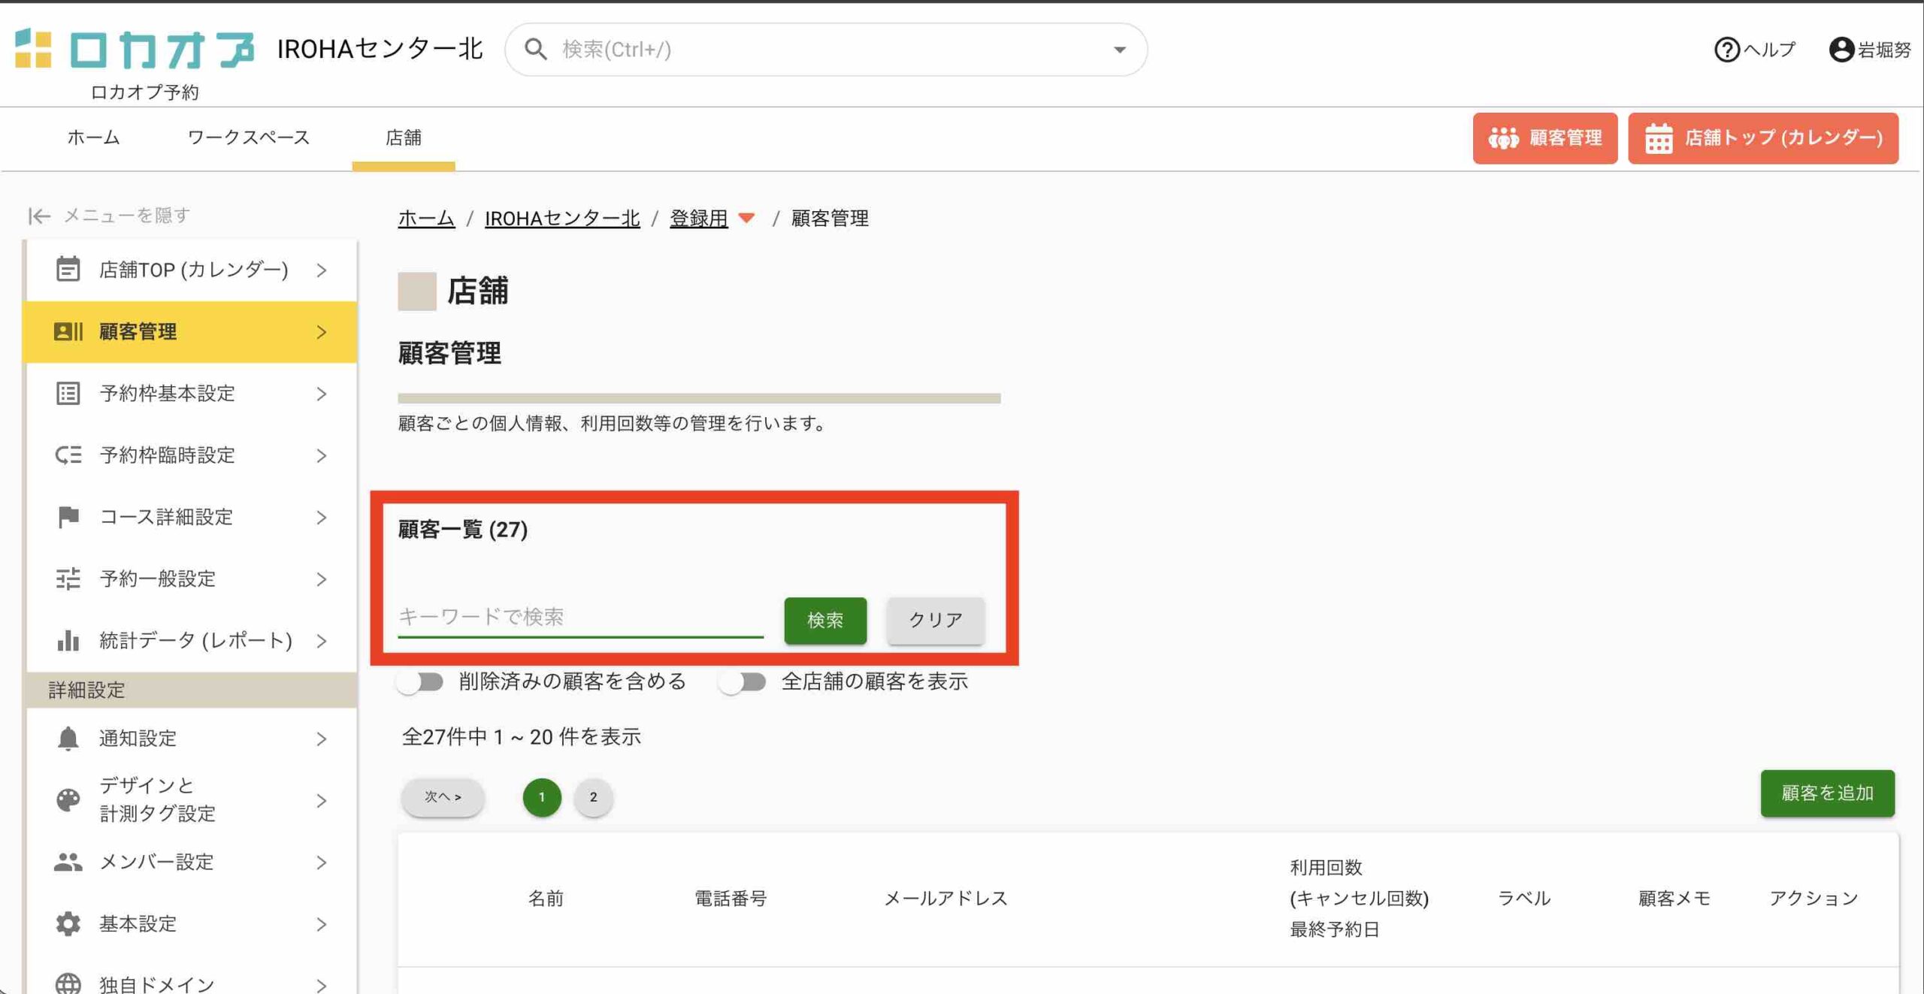Click the calendar icon beside 店舗TOP (カレンダー)
This screenshot has height=994, width=1924.
point(68,269)
